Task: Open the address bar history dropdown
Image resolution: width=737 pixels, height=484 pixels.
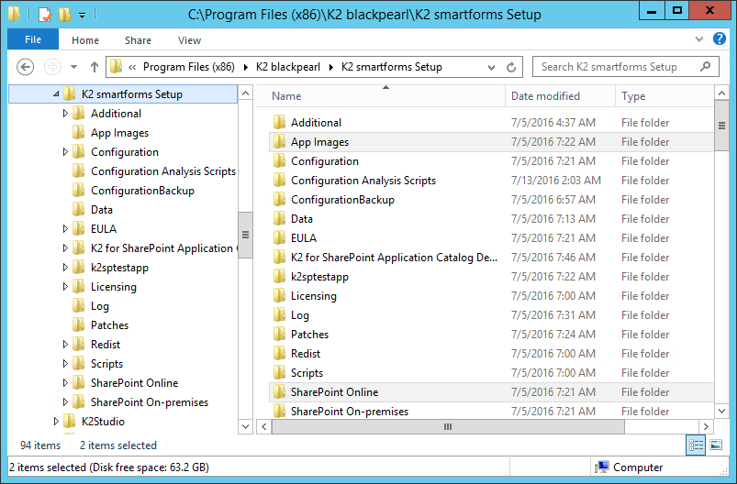Action: (491, 67)
